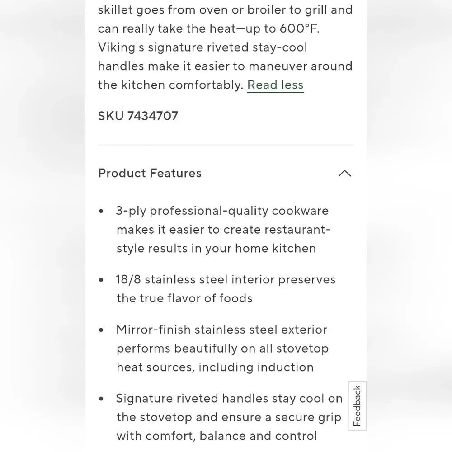Click the "Signature riveted handles stay cool" line

tap(229, 399)
